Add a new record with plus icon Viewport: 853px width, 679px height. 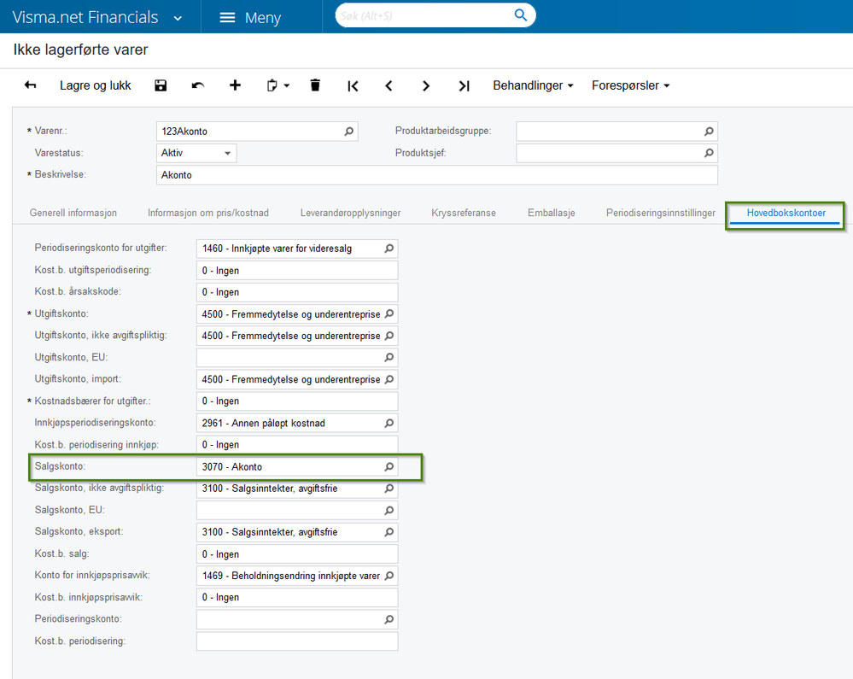236,85
